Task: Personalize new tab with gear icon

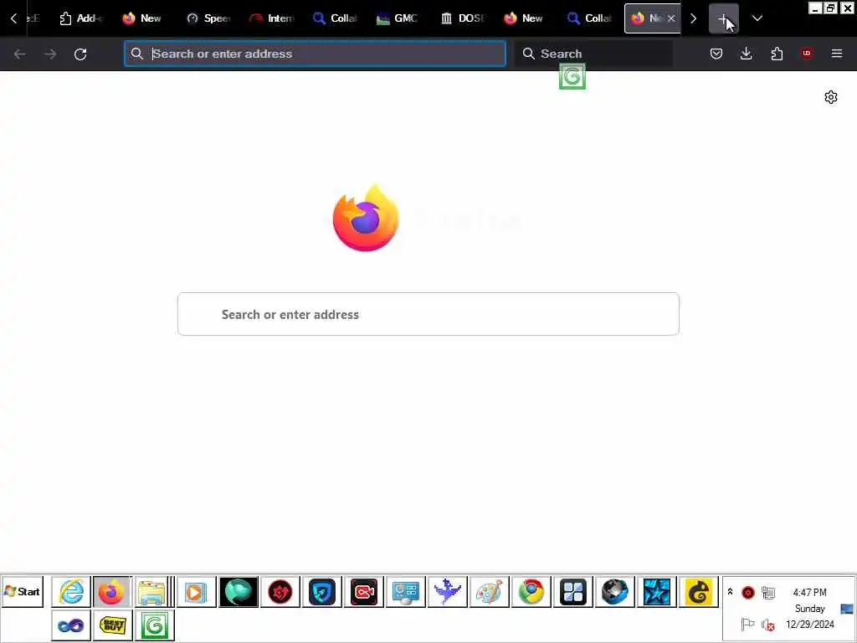Action: click(x=831, y=97)
